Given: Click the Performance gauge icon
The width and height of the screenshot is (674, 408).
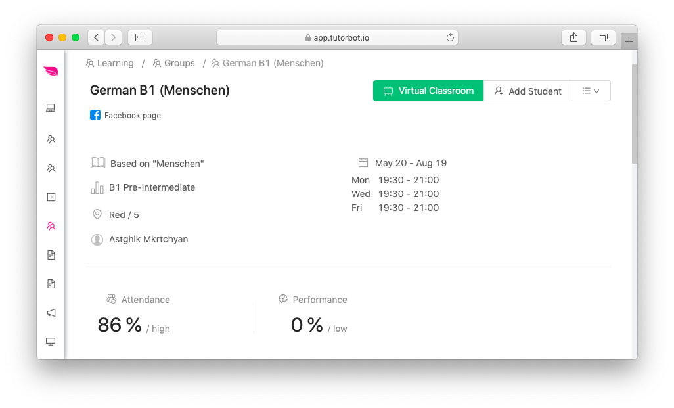Looking at the screenshot, I should [x=283, y=299].
